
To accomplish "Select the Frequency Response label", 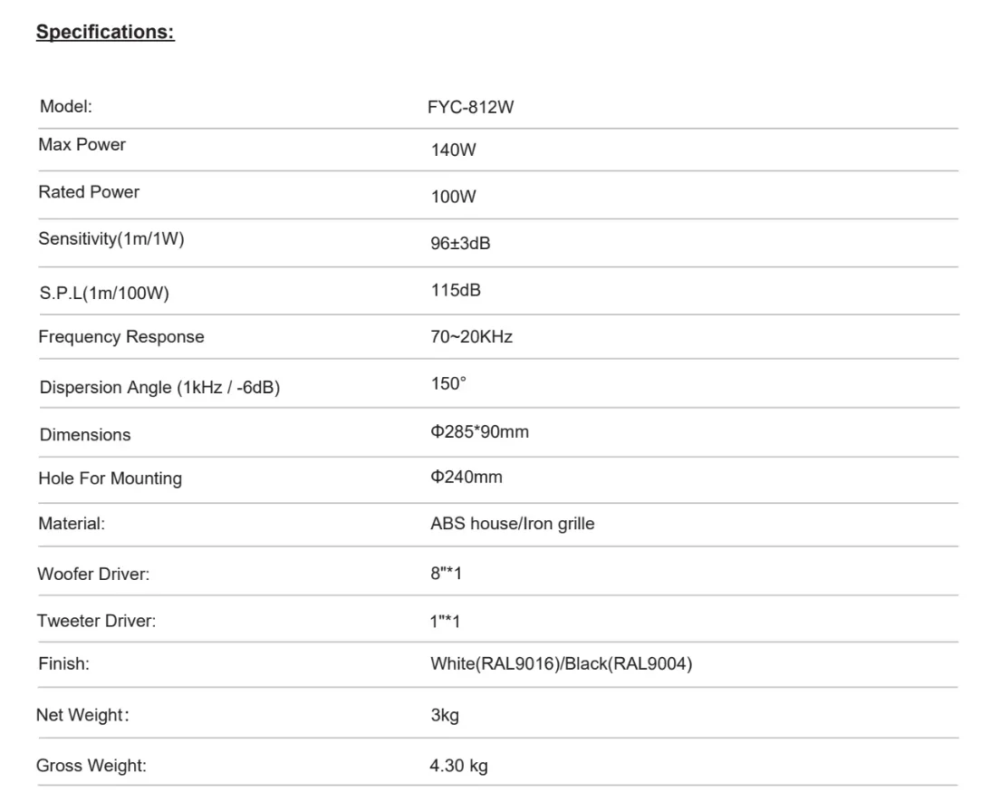I will (121, 337).
